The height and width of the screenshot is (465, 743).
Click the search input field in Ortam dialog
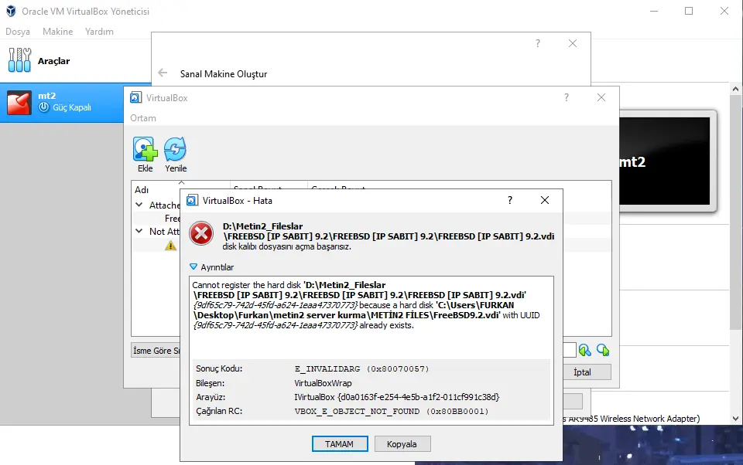pos(570,350)
